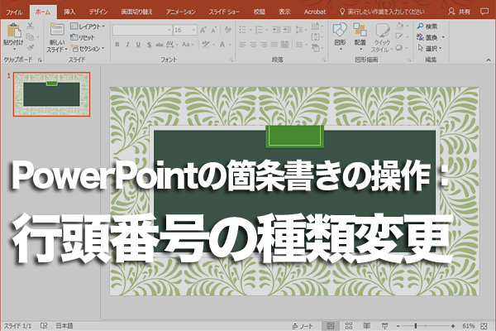
Task: Toggle Italic formatting
Action: click(127, 45)
